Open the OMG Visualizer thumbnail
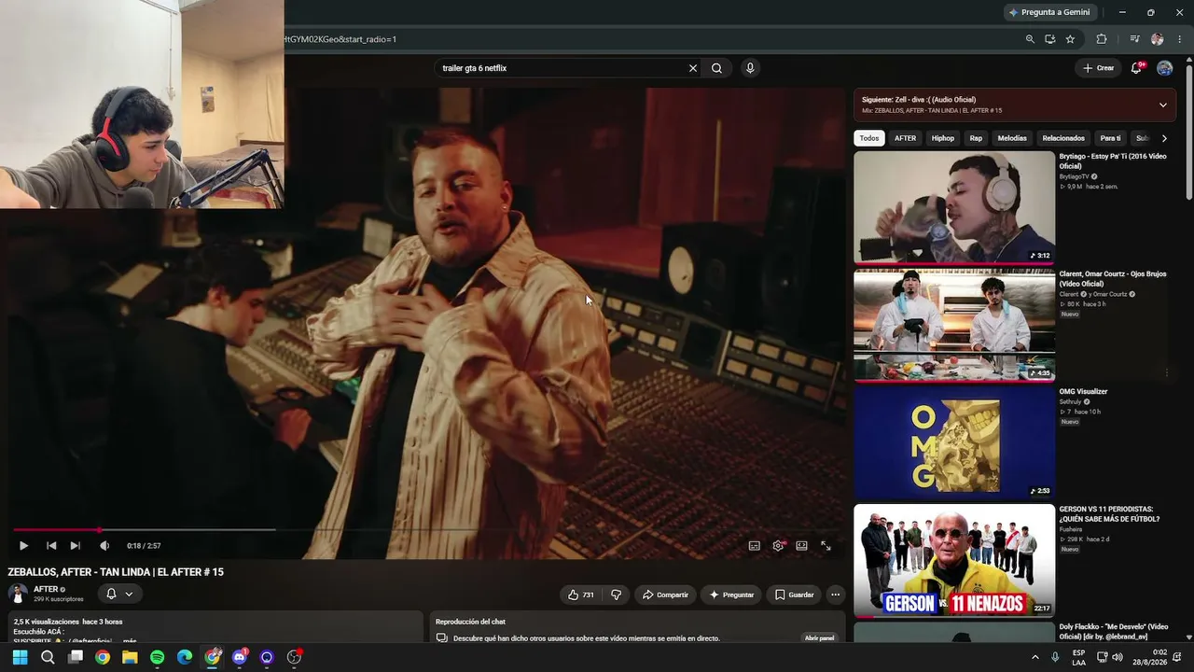Viewport: 1194px width, 672px height. (954, 442)
